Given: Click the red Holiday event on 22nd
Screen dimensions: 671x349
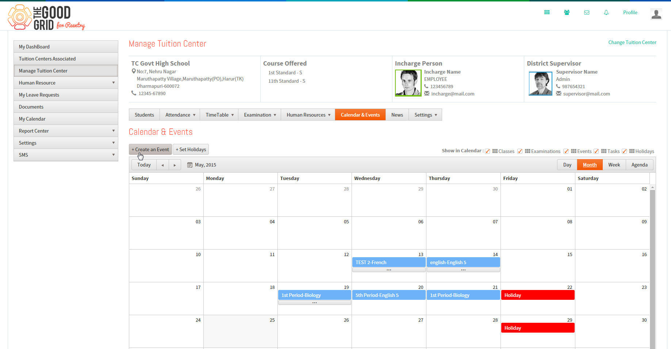Looking at the screenshot, I should [x=538, y=295].
